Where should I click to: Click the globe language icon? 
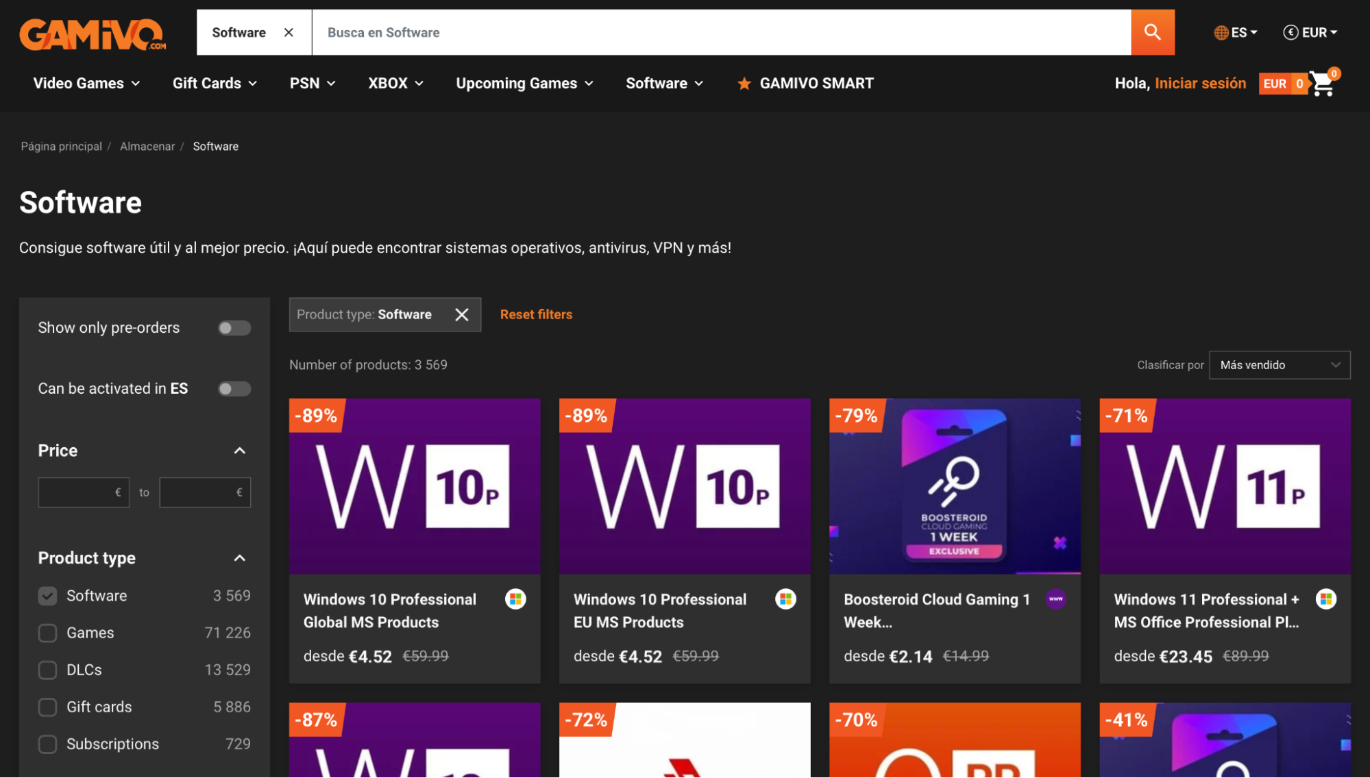coord(1221,32)
